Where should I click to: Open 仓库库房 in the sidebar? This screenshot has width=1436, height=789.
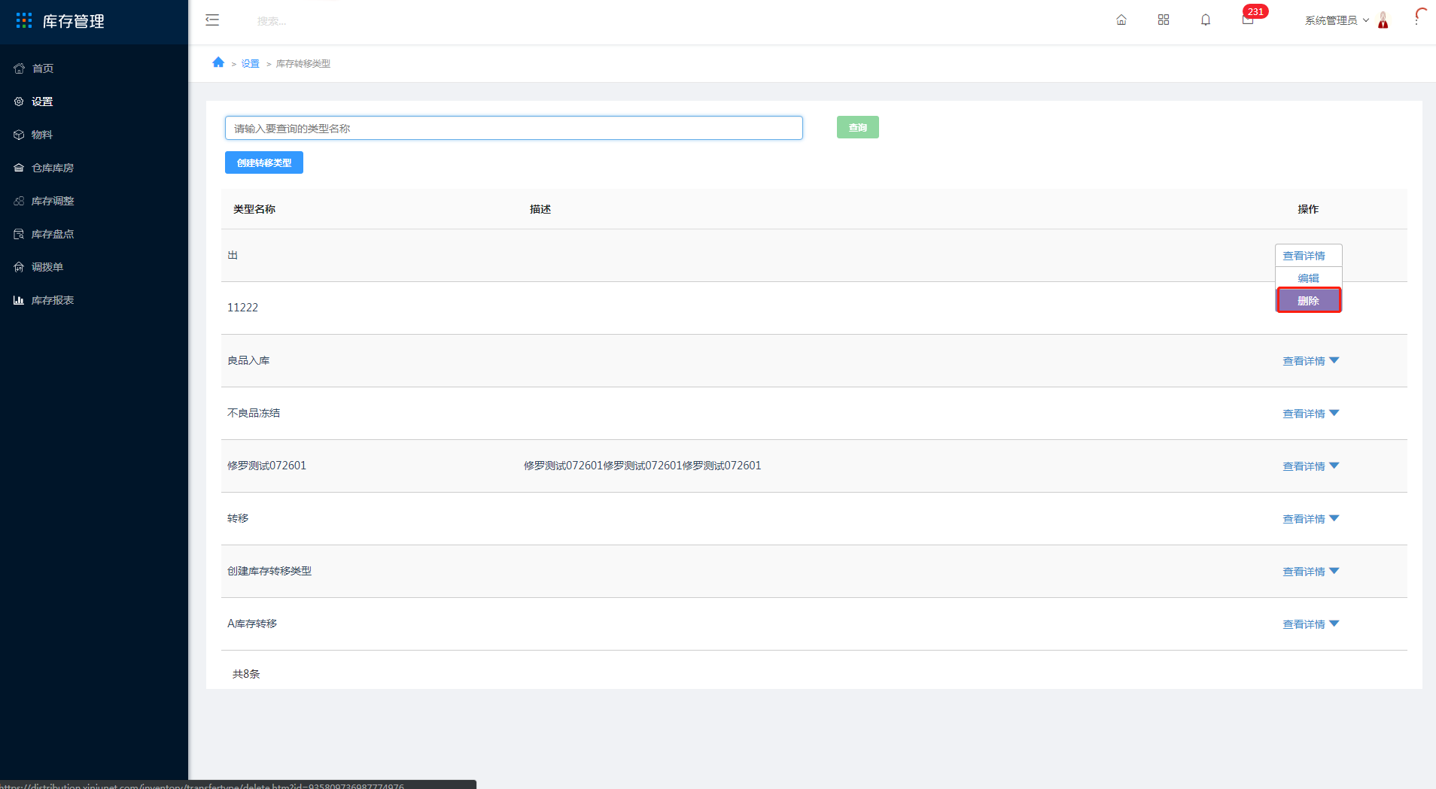pos(53,168)
